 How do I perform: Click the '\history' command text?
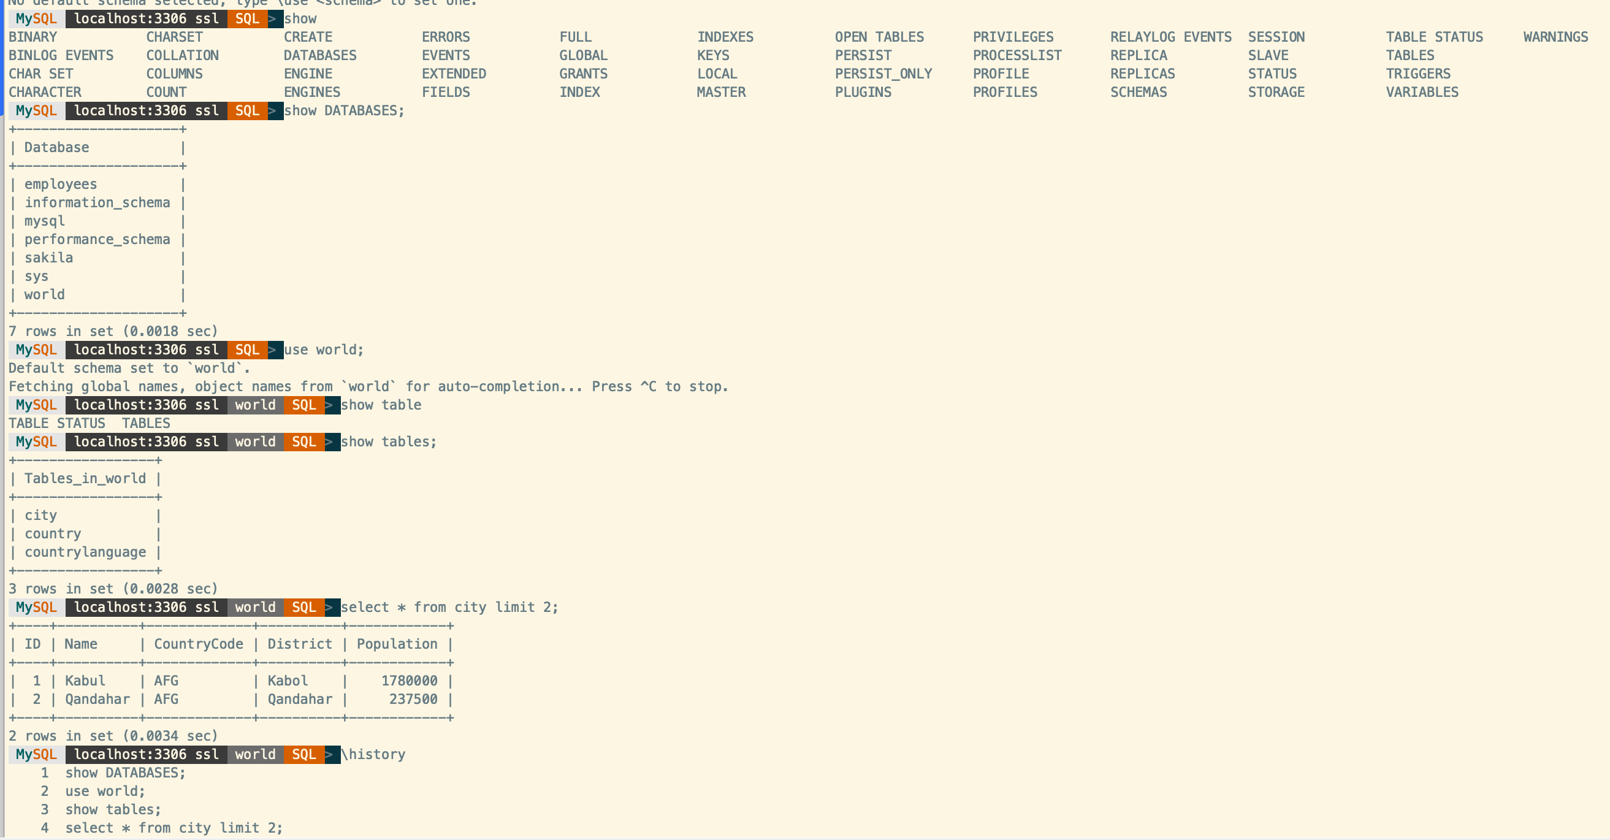tap(373, 754)
